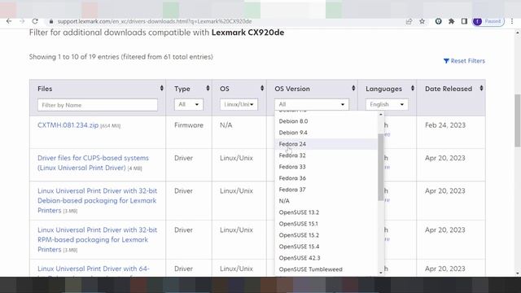Click the address bar URL
Image resolution: width=521 pixels, height=293 pixels.
click(155, 21)
